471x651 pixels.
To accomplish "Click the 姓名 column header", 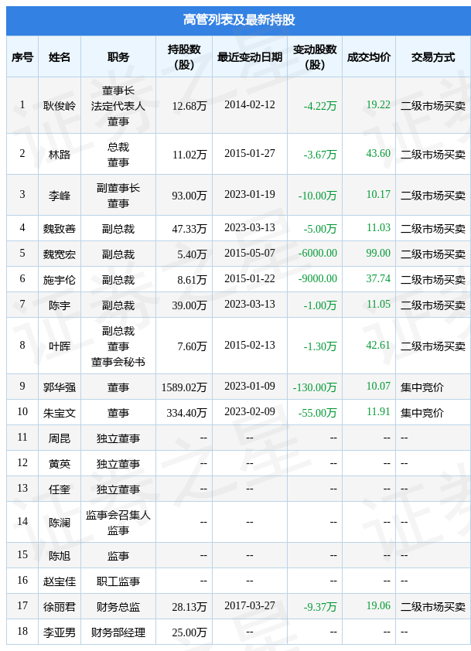I will click(60, 57).
